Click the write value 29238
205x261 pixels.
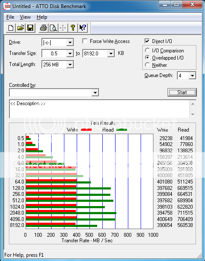click(x=166, y=138)
